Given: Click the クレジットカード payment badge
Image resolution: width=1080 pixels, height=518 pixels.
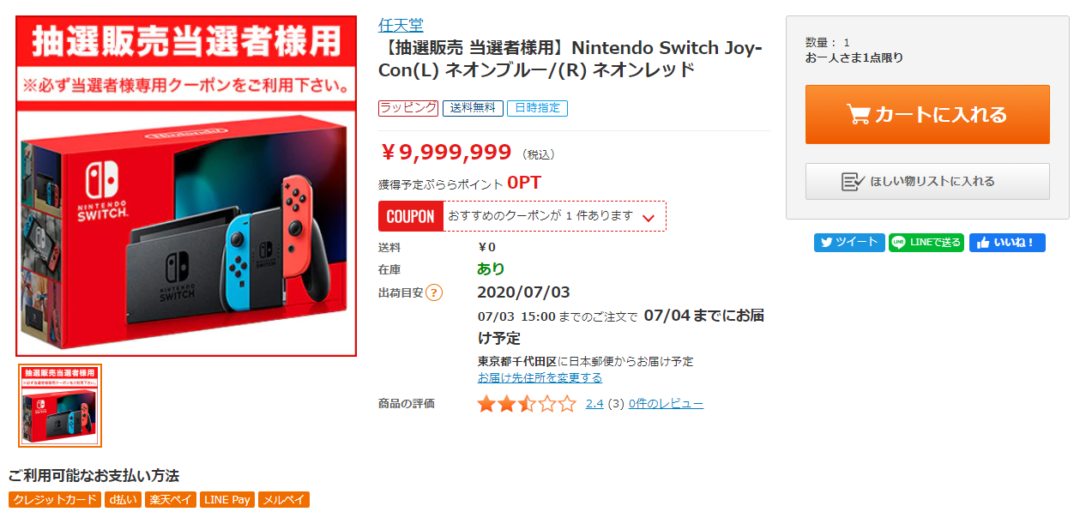Looking at the screenshot, I should [x=54, y=500].
